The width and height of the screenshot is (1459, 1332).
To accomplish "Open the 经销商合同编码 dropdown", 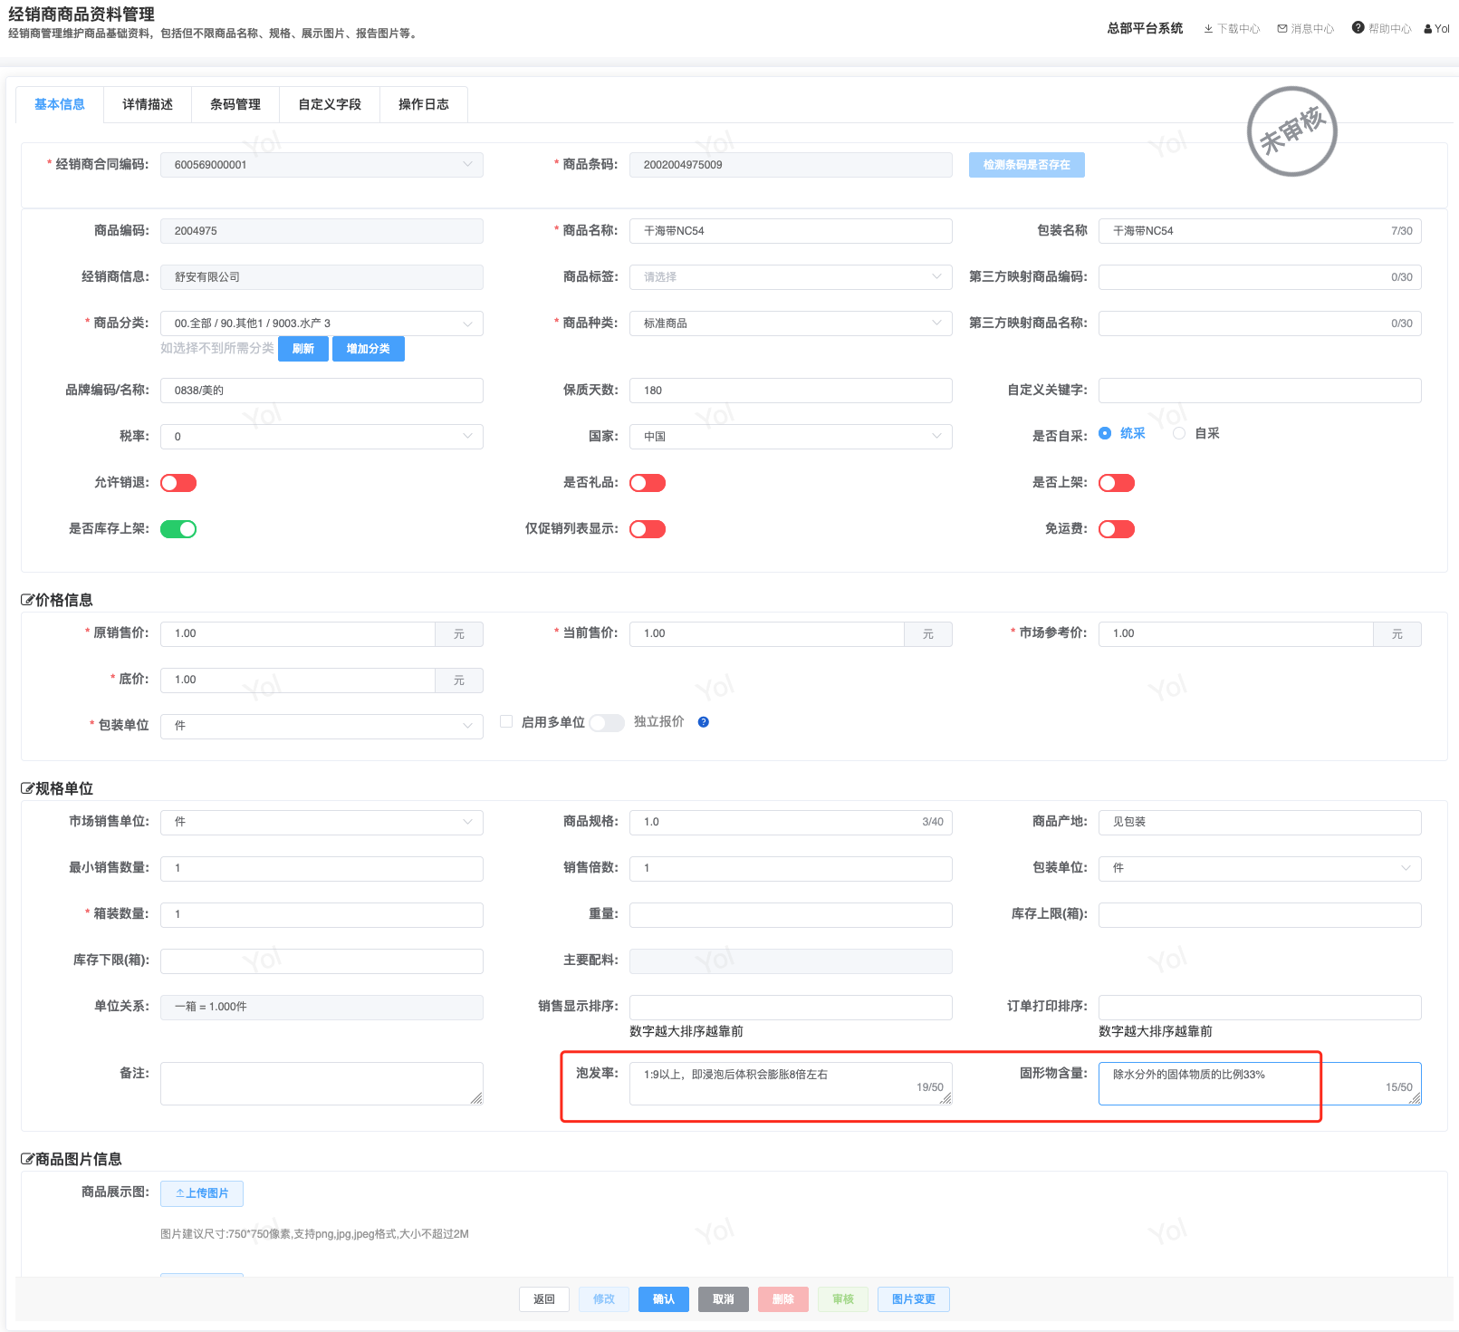I will click(x=322, y=165).
